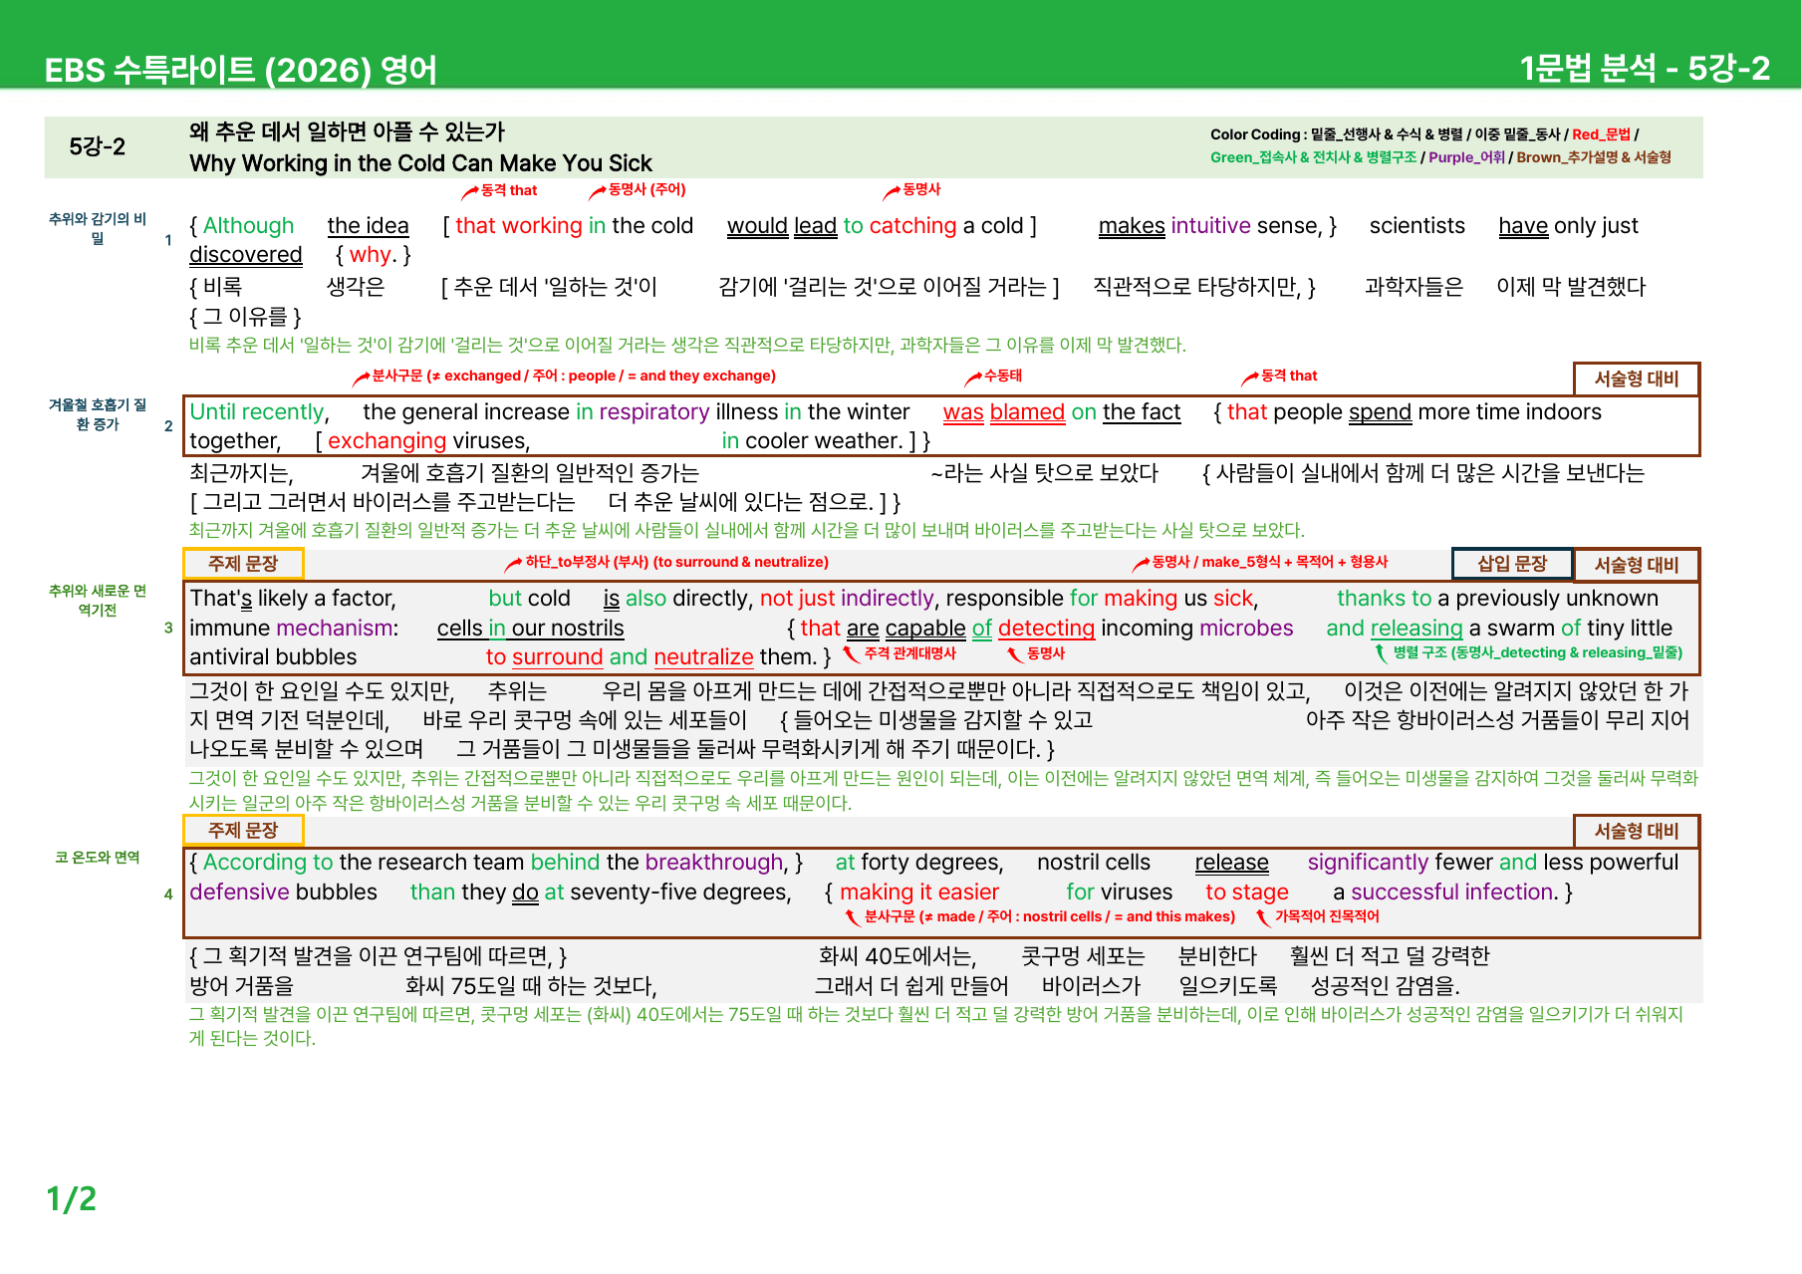Click the grammar note '수동태' above sentence 2
The height and width of the screenshot is (1274, 1802).
point(1002,376)
